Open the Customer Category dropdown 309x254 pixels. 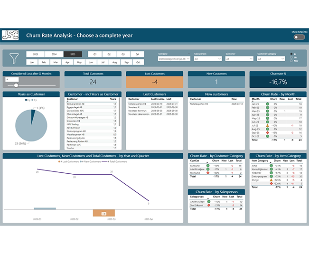click(271, 59)
